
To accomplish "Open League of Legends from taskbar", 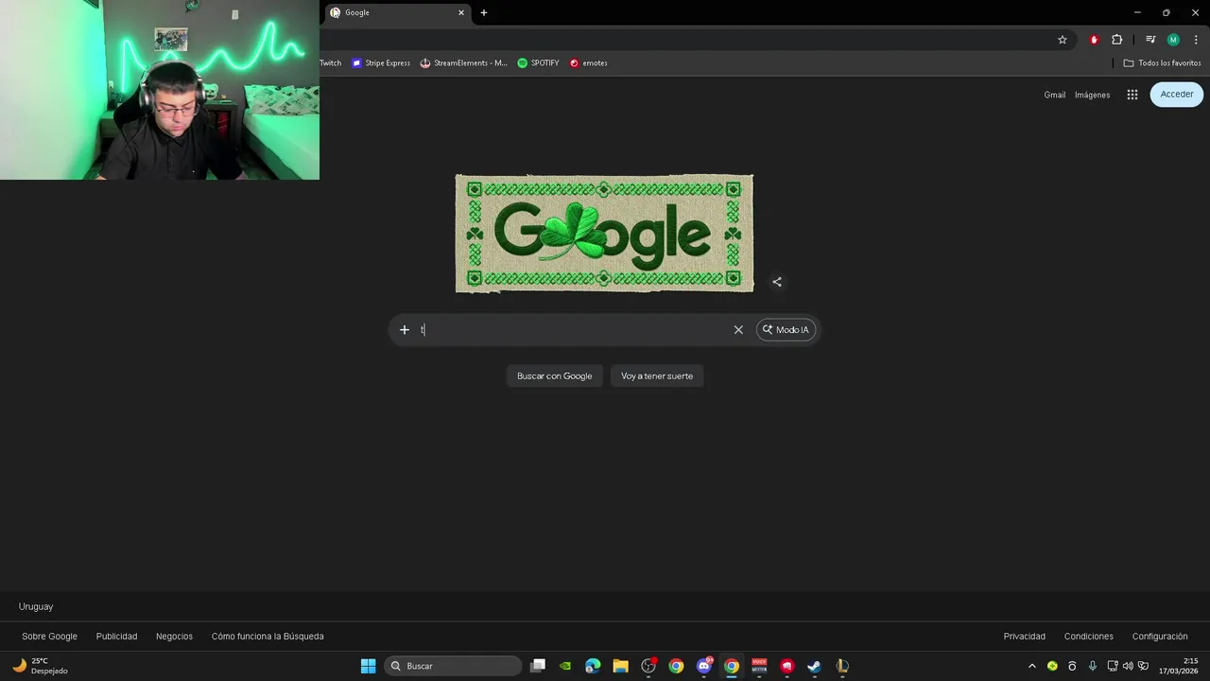I will [842, 666].
